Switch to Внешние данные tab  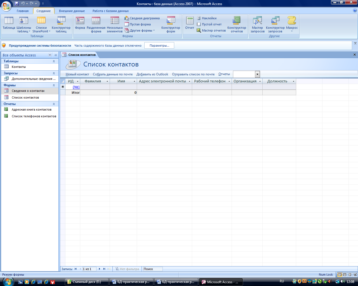(x=72, y=11)
